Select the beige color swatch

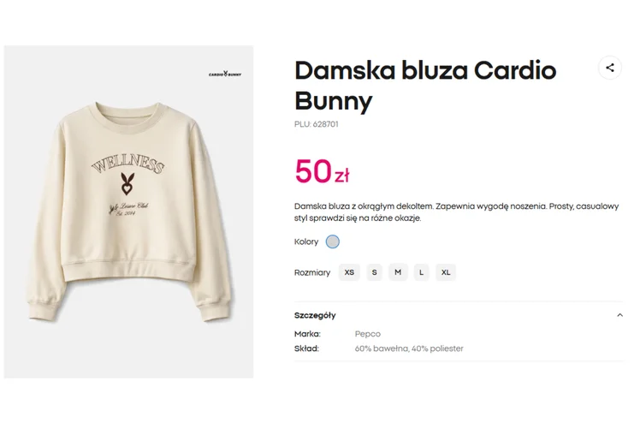click(x=333, y=241)
